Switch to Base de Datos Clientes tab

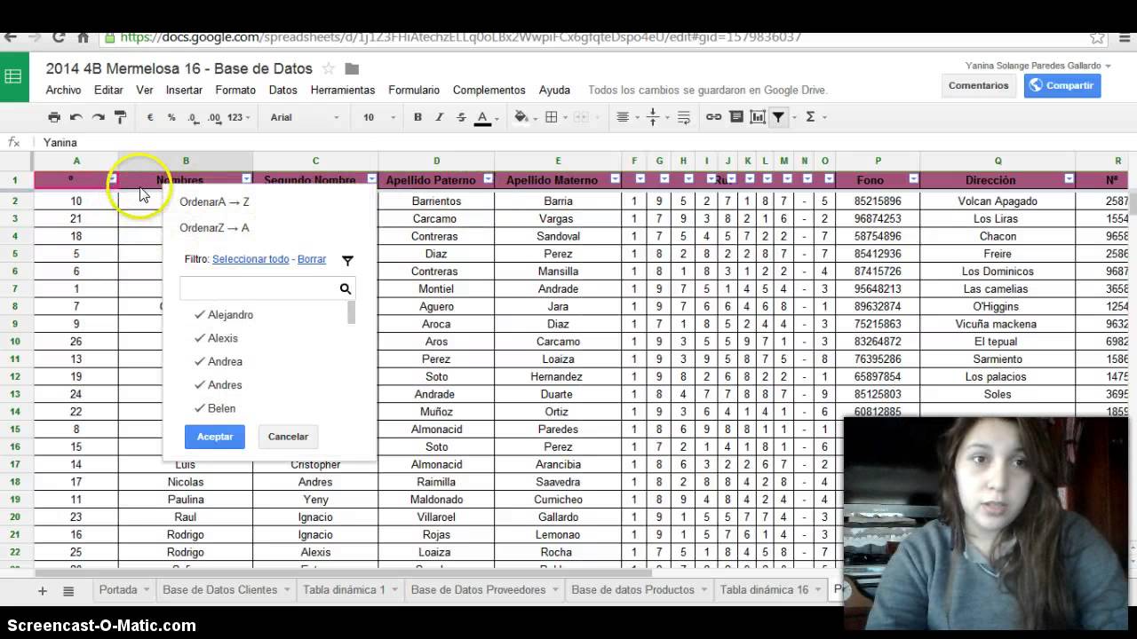pos(219,590)
